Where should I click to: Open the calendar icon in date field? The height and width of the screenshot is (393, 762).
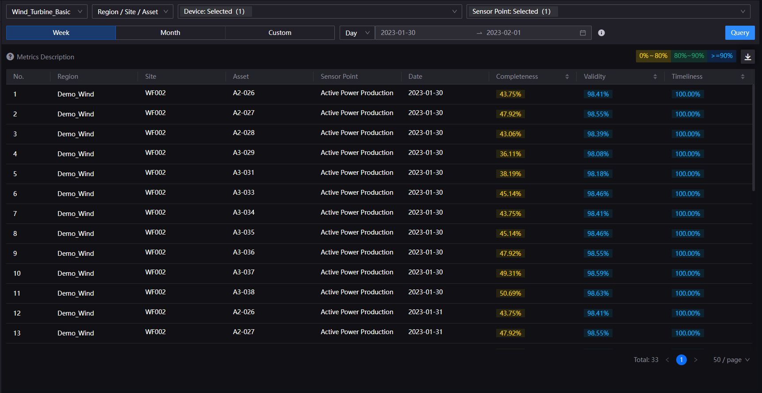(x=583, y=33)
